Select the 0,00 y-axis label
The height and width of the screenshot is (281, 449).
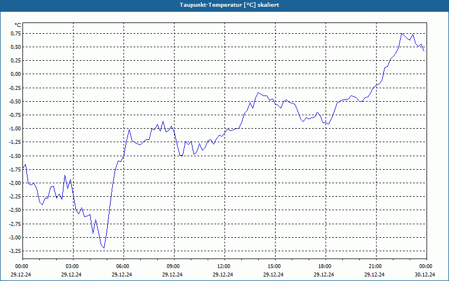click(x=16, y=74)
